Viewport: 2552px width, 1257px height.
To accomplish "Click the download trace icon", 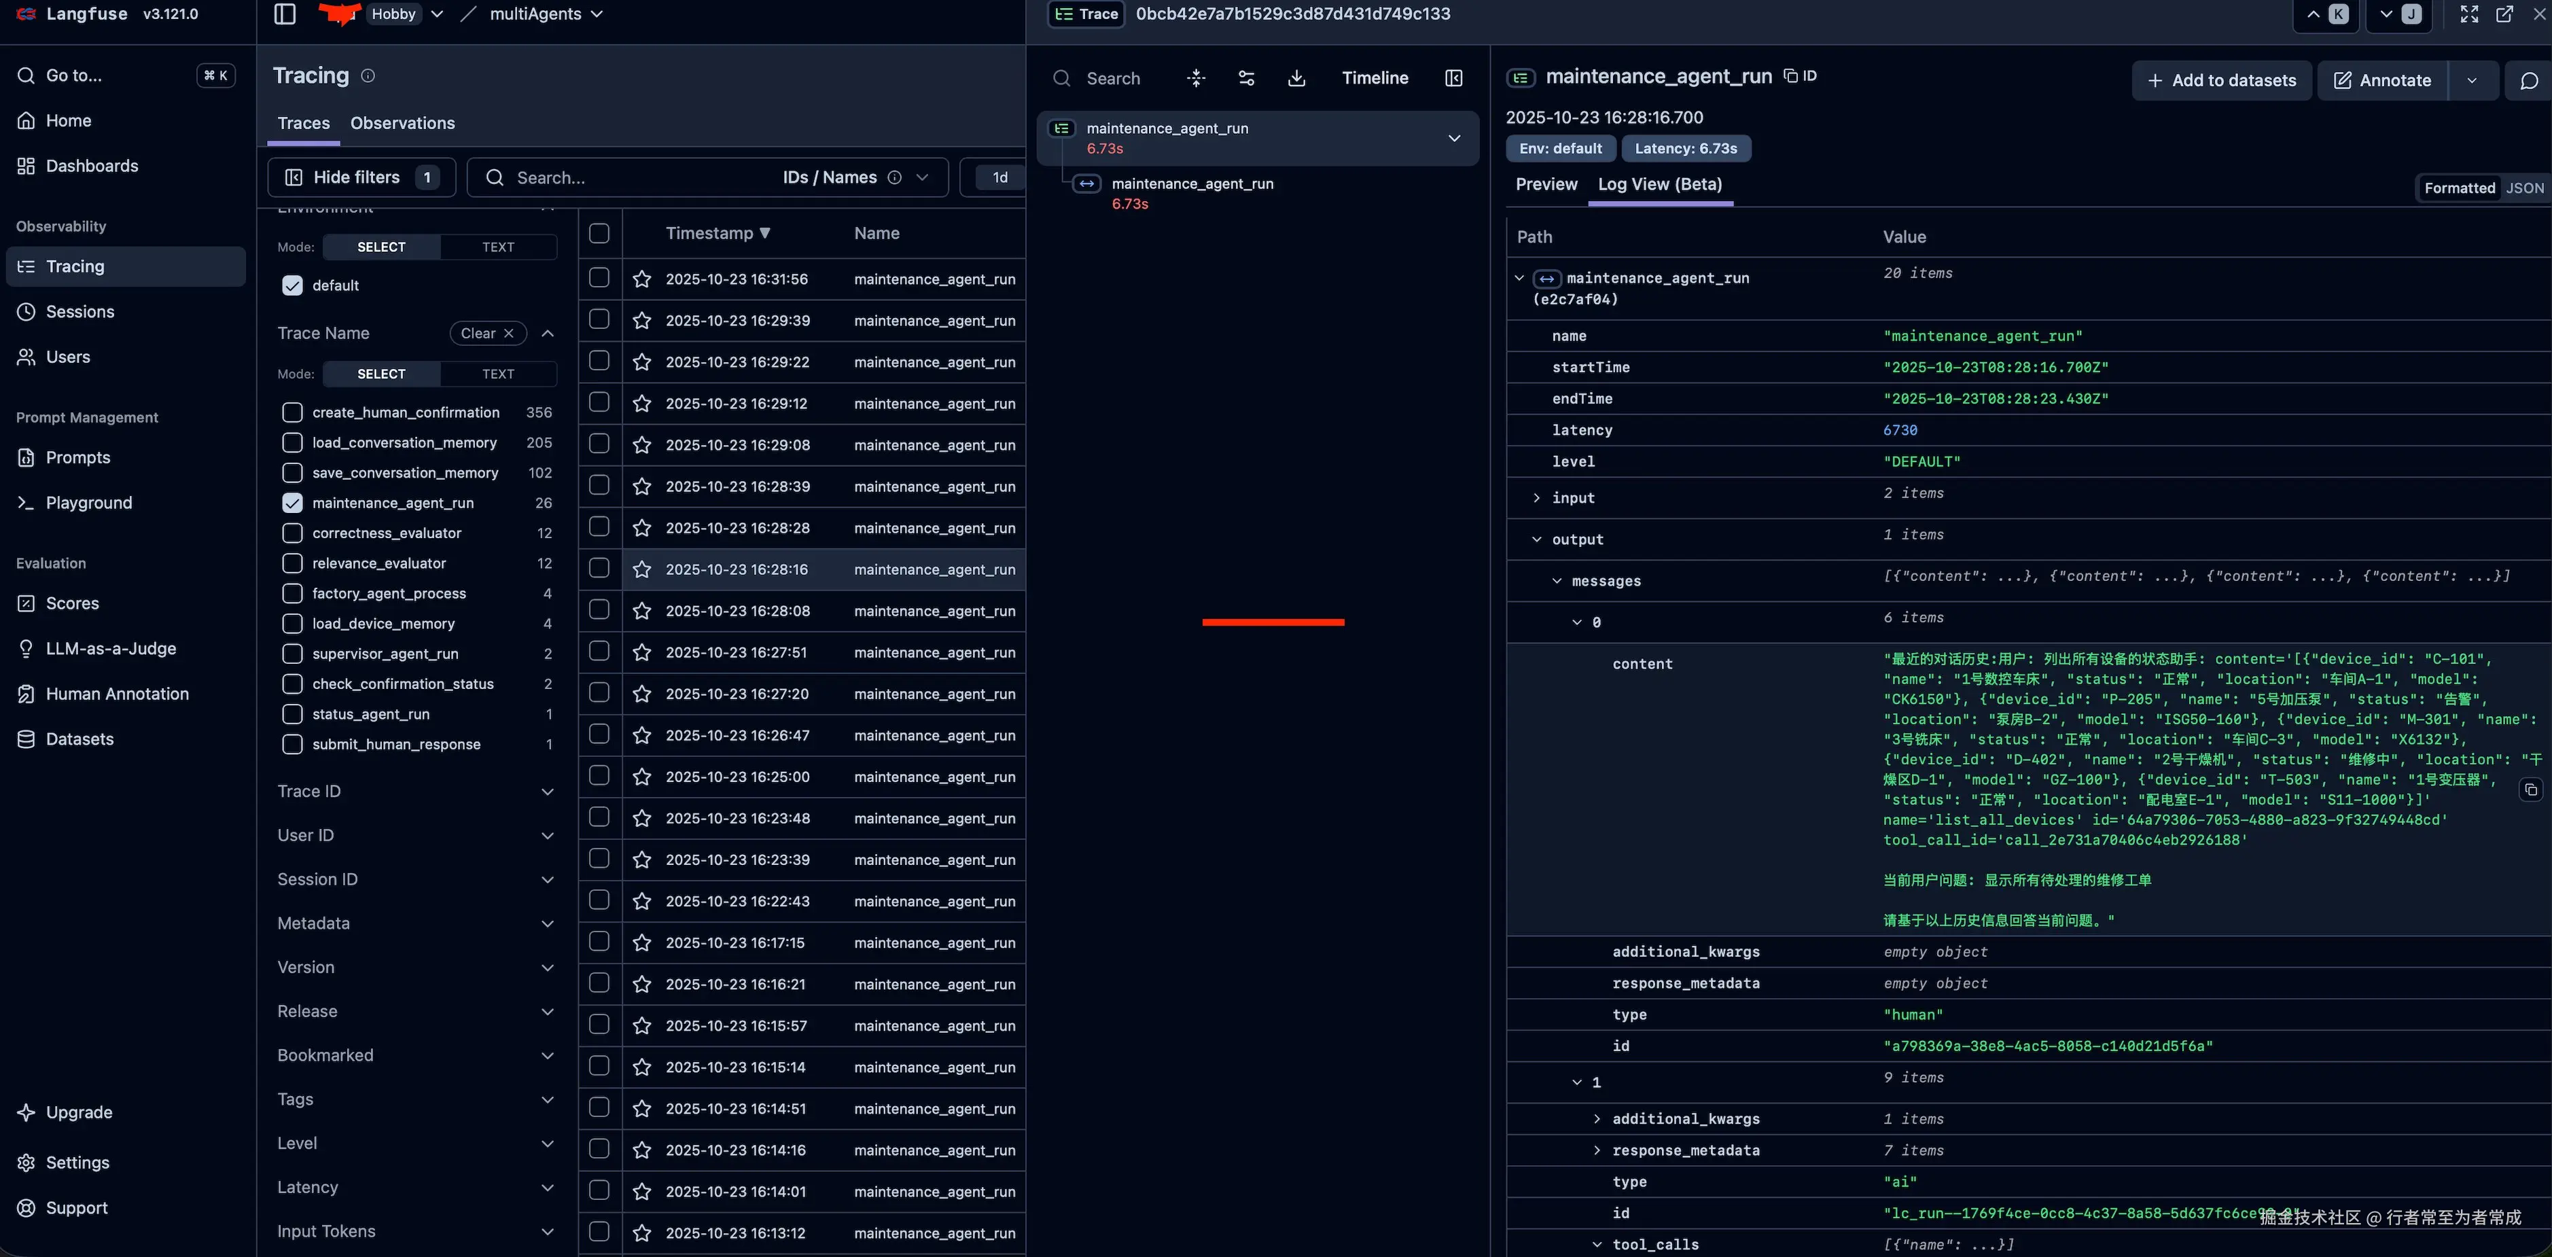I will point(1296,78).
